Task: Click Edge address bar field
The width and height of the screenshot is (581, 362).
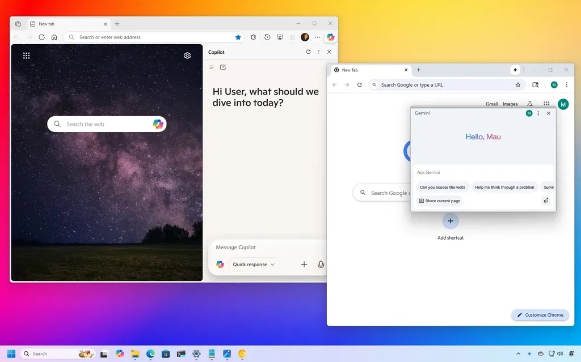Action: click(154, 37)
